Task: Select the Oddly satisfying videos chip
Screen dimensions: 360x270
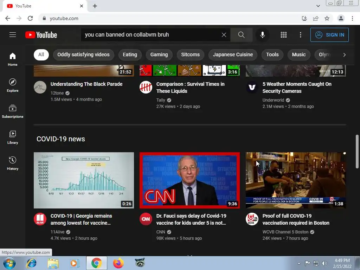Action: tap(83, 54)
